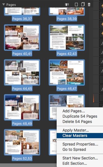Select the Pages 48,49 spread thumbnail
Viewport: 103px width, 167px height.
pos(22,107)
